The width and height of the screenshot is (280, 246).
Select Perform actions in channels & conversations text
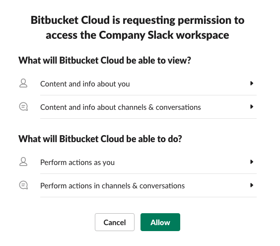(x=113, y=186)
